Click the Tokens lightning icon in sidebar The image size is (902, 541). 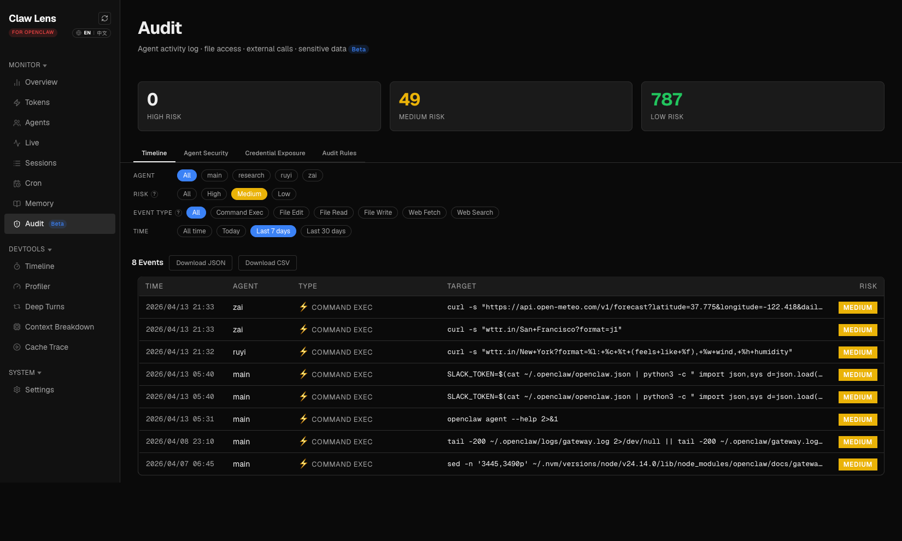pos(17,103)
